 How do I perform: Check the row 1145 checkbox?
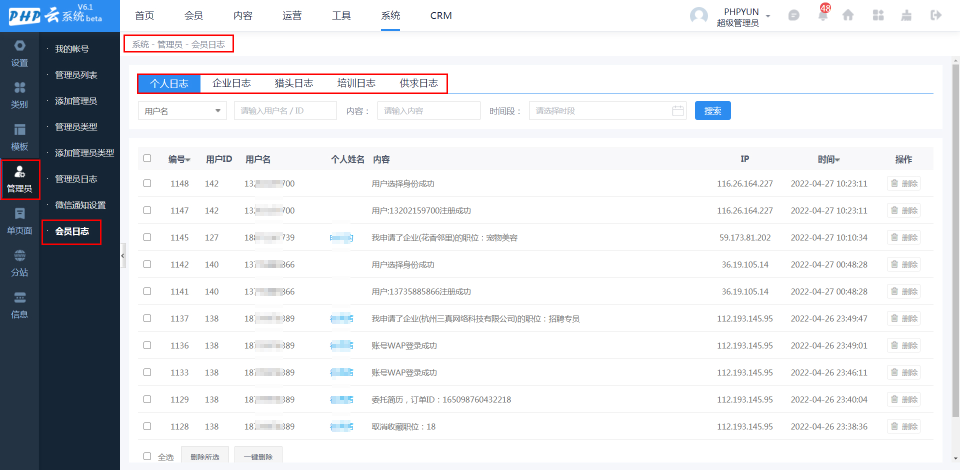coord(147,237)
